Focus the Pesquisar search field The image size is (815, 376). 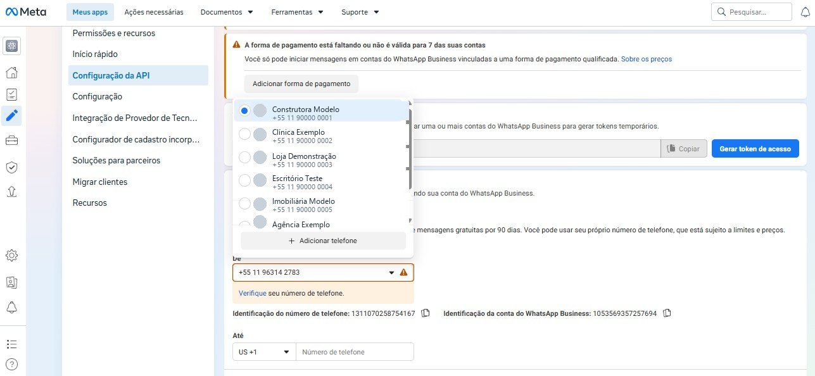[752, 12]
